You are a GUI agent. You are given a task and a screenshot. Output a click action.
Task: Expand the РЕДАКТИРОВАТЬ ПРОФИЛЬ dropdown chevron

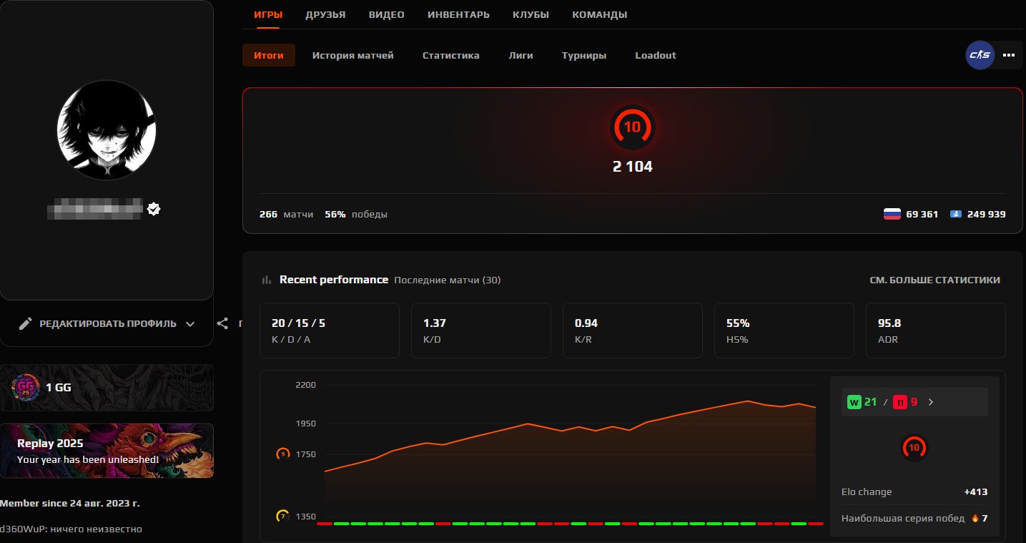(x=190, y=323)
